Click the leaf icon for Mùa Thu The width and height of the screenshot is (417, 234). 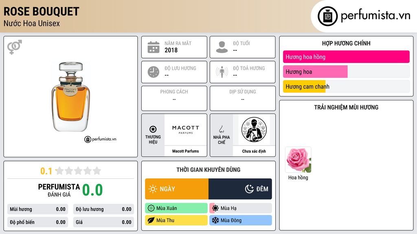click(x=151, y=220)
